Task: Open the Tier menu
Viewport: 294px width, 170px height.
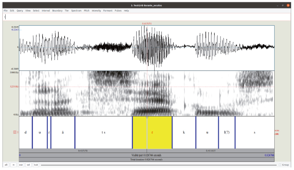Action: (x=67, y=10)
